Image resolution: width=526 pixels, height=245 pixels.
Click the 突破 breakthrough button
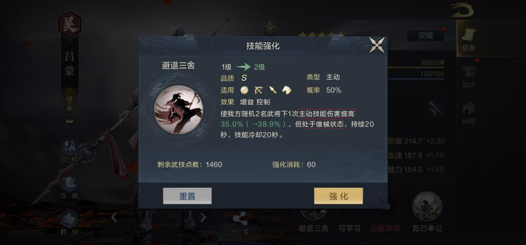coord(425,36)
